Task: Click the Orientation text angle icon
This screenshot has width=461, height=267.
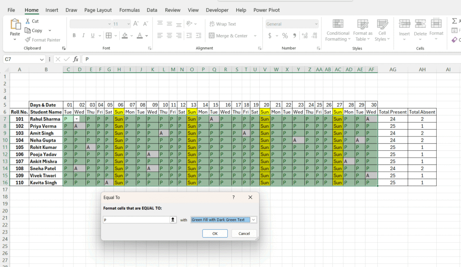Action: 190,24
